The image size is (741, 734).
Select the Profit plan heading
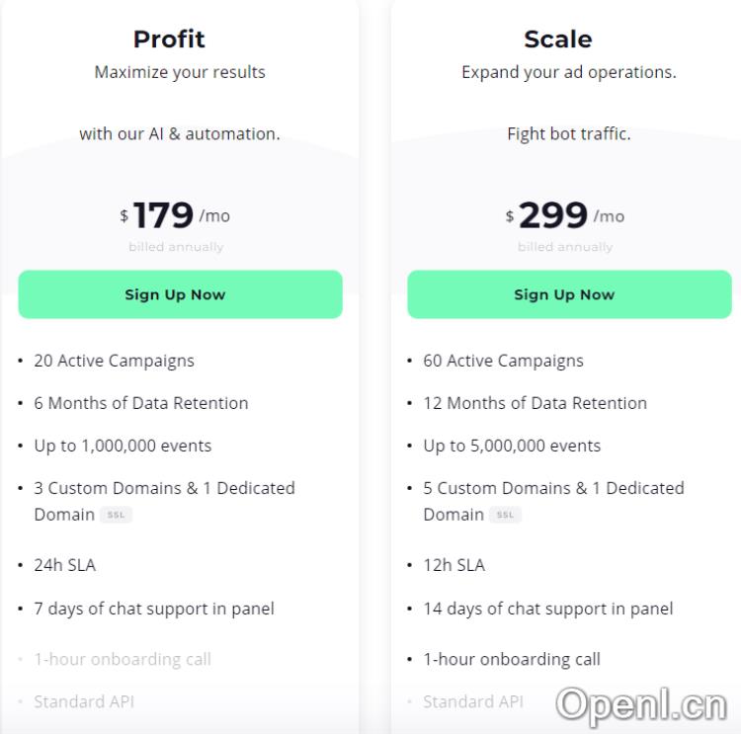click(x=169, y=40)
